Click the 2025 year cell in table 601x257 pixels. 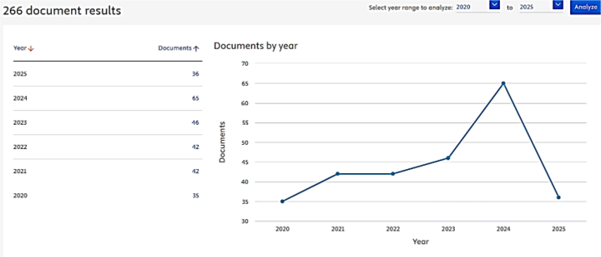20,74
